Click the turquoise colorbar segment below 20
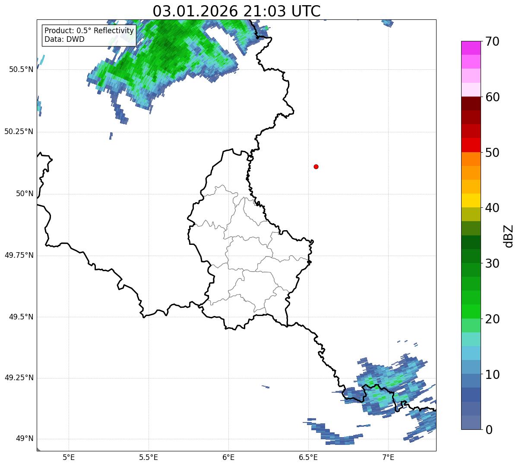The image size is (519, 466). pyautogui.click(x=471, y=339)
